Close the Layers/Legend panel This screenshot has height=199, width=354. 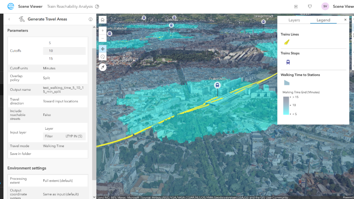(x=345, y=20)
